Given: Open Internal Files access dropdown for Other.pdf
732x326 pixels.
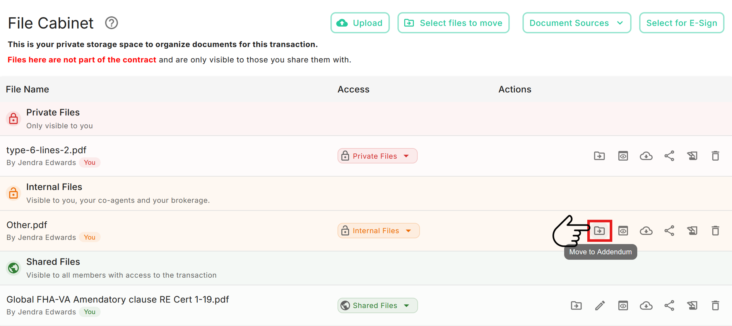Looking at the screenshot, I should 378,231.
